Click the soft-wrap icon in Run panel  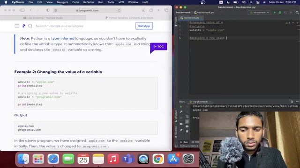(187, 117)
